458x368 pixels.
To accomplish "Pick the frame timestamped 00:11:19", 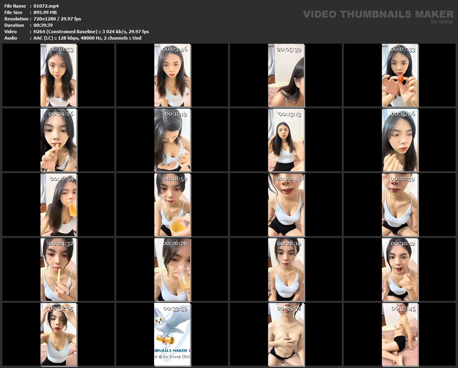I will (172, 140).
